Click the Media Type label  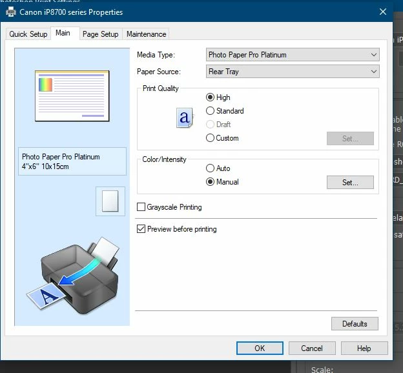pyautogui.click(x=156, y=55)
